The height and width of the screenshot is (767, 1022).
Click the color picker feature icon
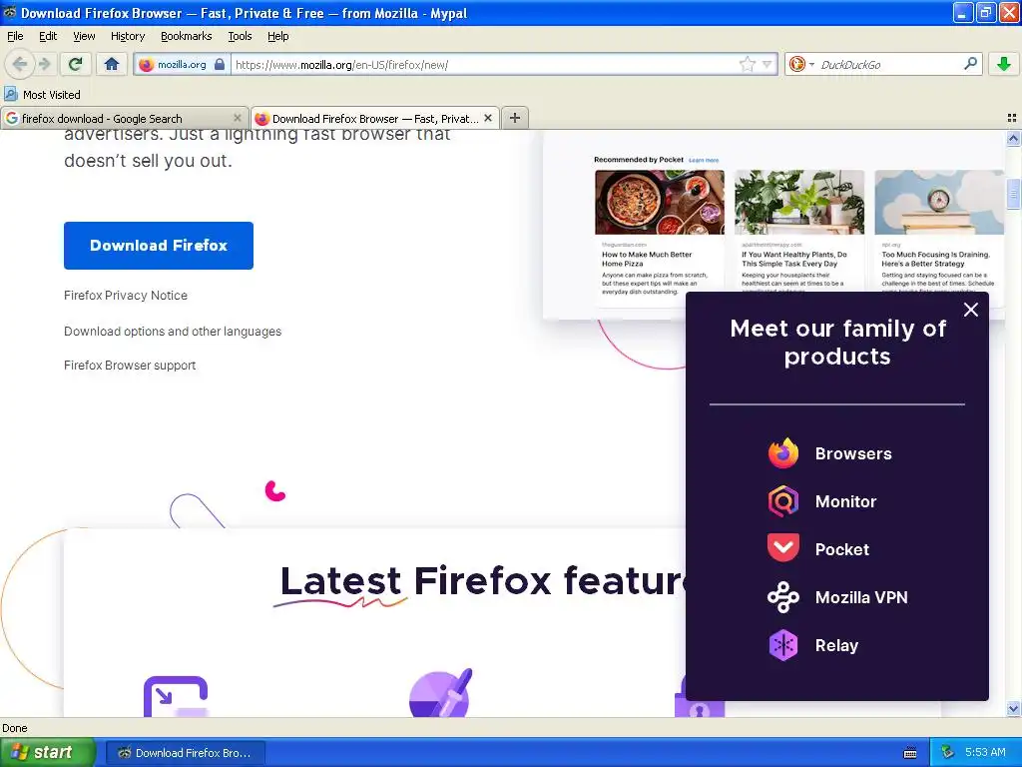440,693
